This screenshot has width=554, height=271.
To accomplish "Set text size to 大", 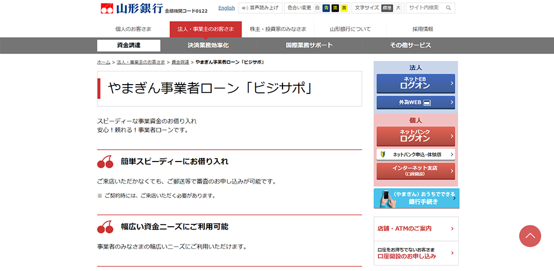I will pyautogui.click(x=398, y=8).
